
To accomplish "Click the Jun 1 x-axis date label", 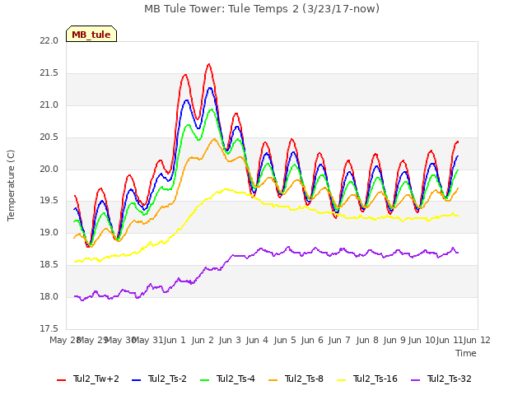I will (175, 340).
